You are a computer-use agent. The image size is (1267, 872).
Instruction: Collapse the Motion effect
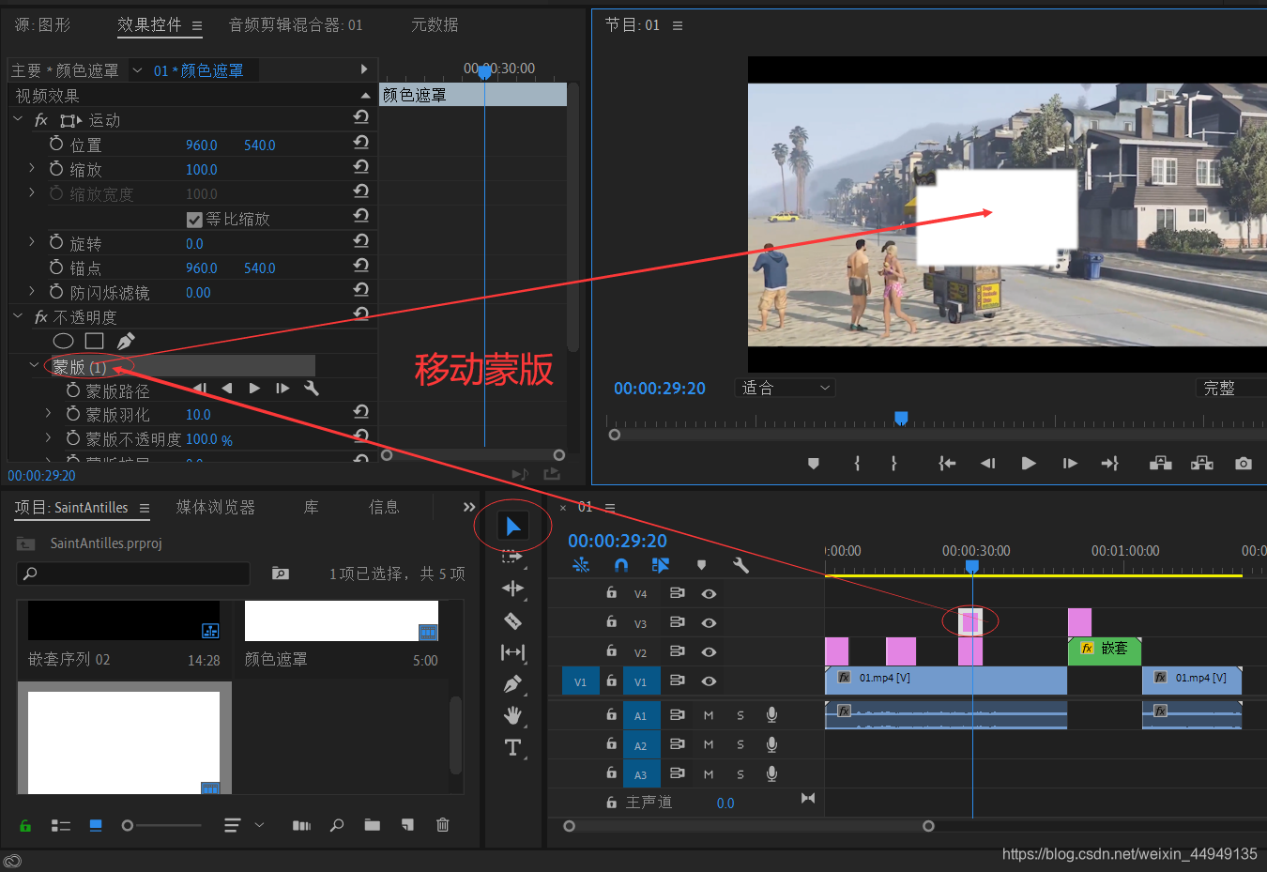pyautogui.click(x=18, y=119)
